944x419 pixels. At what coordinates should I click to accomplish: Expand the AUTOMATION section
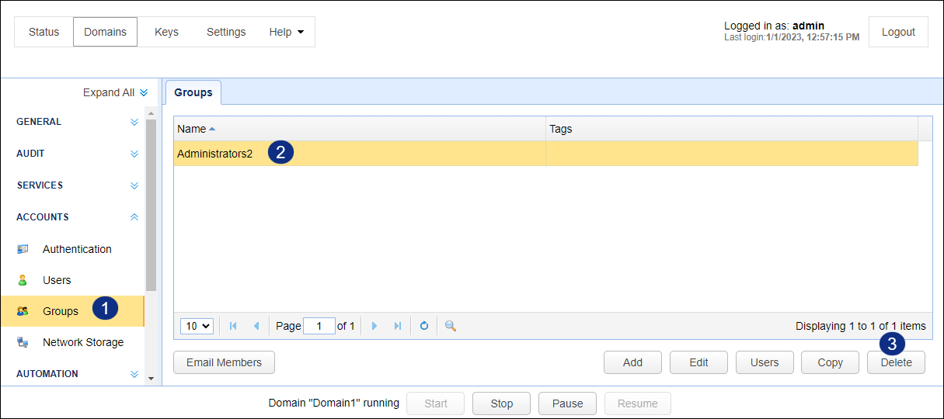pos(134,374)
